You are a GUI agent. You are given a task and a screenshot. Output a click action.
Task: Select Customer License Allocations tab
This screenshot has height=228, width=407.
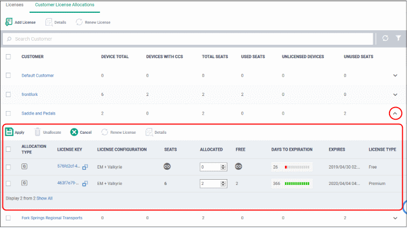tap(65, 5)
